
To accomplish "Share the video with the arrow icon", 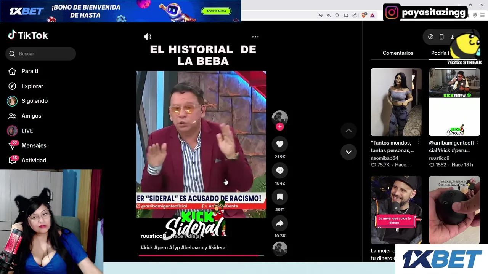I will [x=280, y=223].
